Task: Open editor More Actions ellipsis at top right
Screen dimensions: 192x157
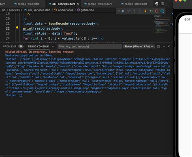Action: pyautogui.click(x=168, y=4)
